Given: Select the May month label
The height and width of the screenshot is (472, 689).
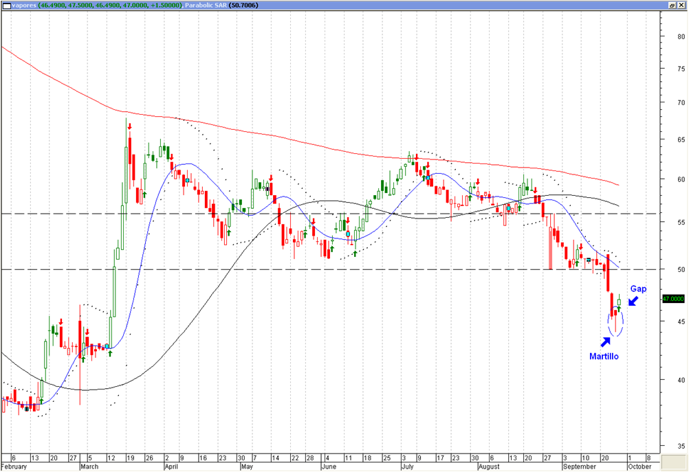Looking at the screenshot, I should point(247,467).
